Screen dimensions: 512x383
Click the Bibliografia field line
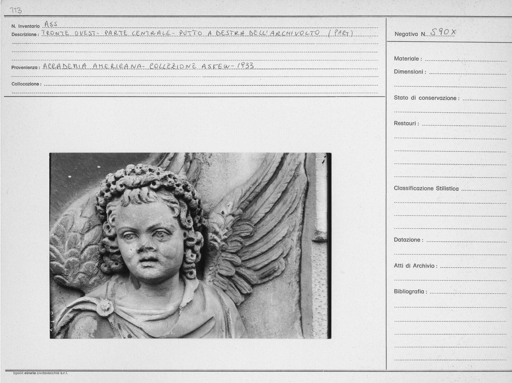click(x=468, y=292)
